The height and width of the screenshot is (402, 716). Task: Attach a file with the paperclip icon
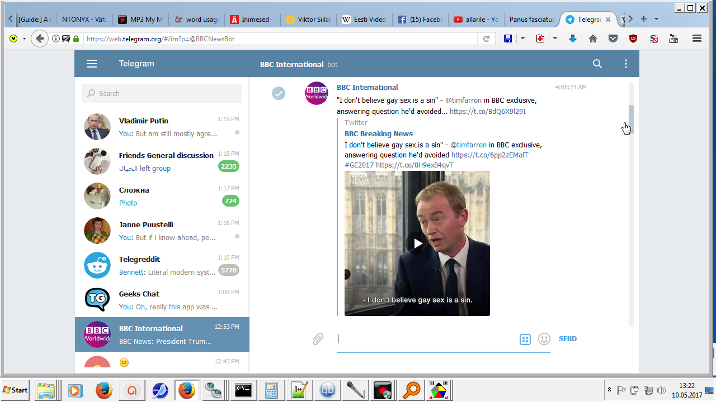pos(318,339)
